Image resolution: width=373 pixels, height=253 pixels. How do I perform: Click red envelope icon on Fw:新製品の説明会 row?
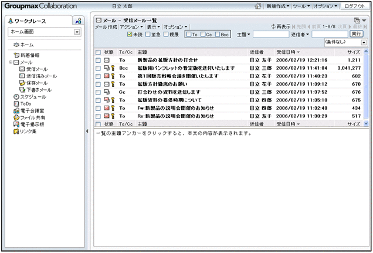coord(107,108)
